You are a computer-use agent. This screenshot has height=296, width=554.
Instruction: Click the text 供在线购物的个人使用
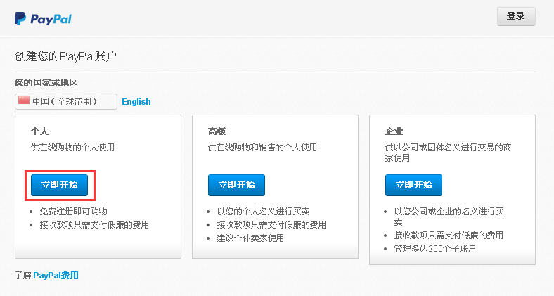coord(73,147)
